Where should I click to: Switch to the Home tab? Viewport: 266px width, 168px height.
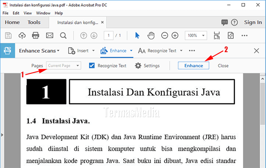12,23
